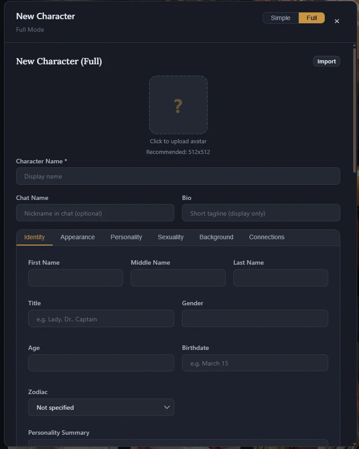Click the Character Name field
359x449 pixels.
pos(178,176)
